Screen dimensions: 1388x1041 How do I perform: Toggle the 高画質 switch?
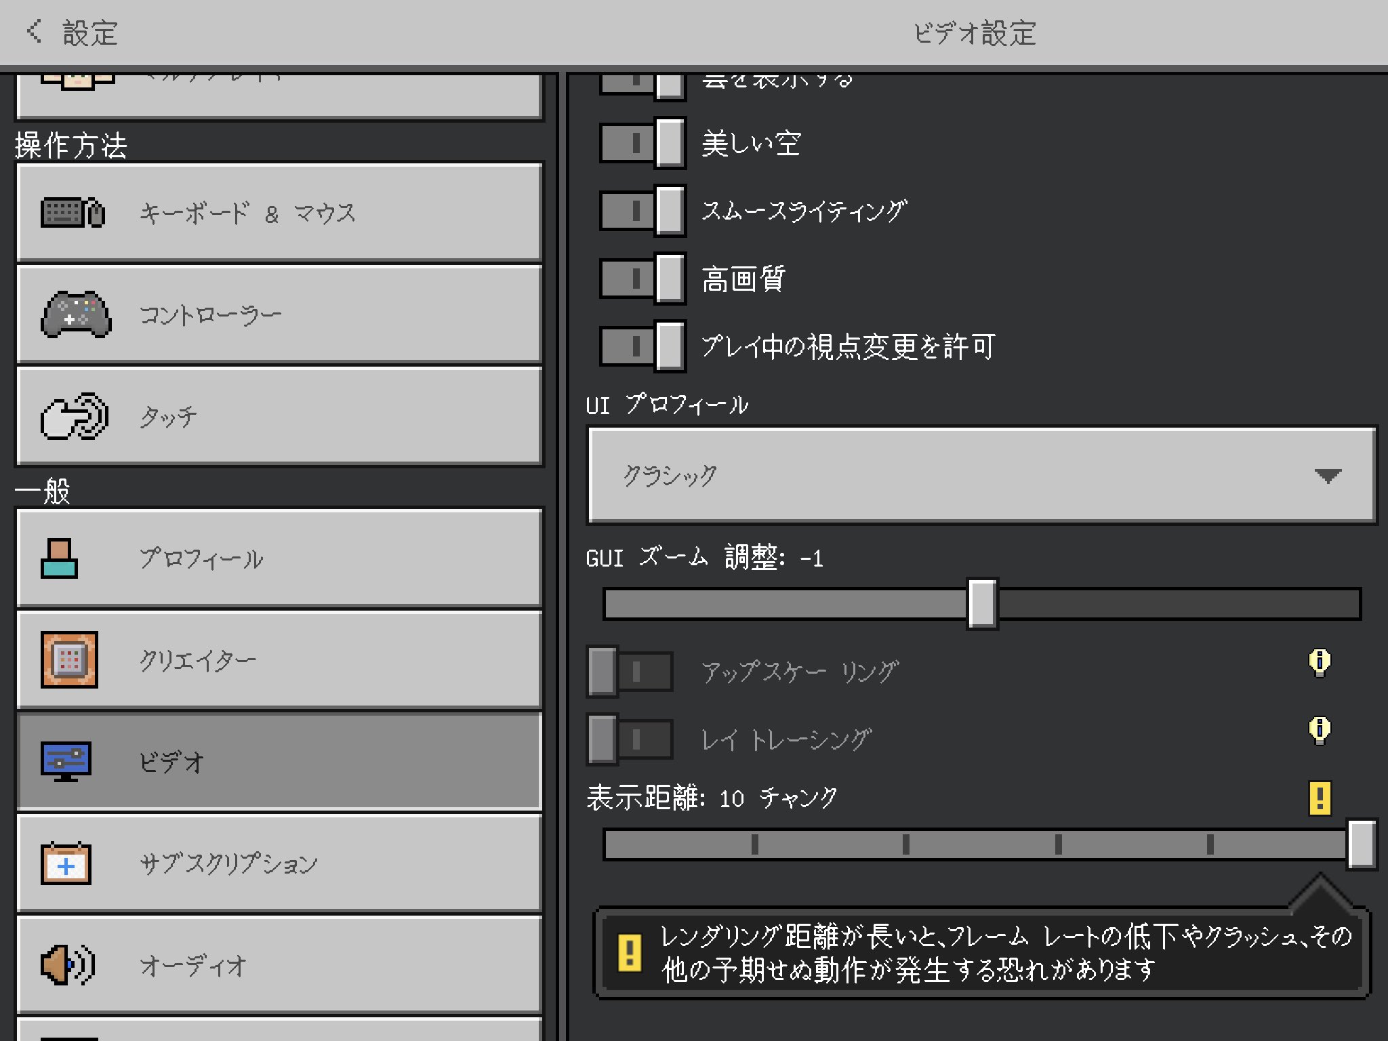(642, 279)
